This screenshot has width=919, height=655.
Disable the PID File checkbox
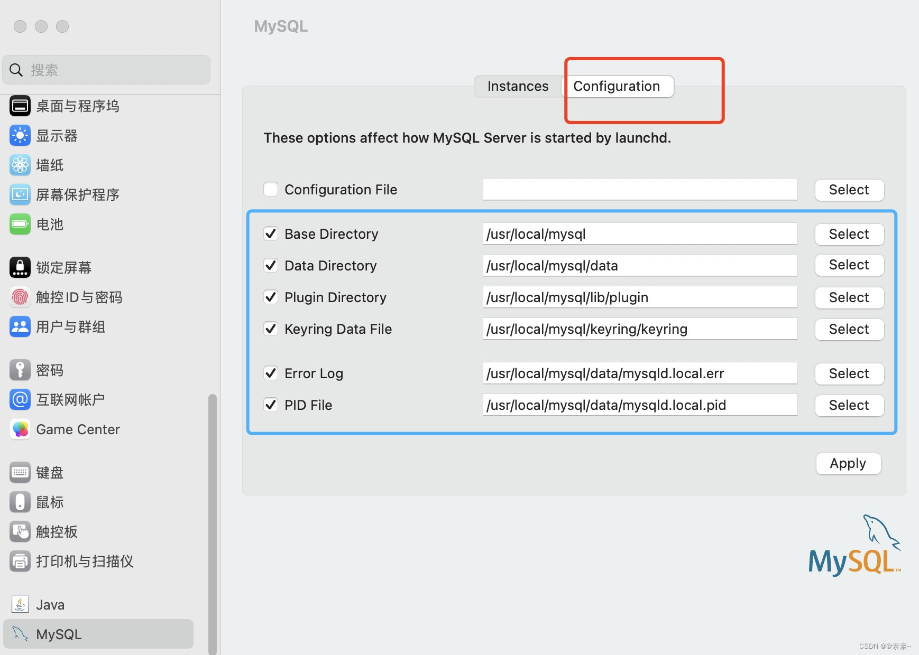point(271,405)
